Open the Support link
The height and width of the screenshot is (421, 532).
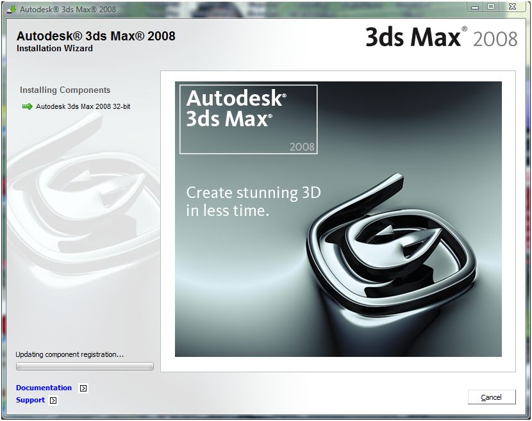click(31, 400)
